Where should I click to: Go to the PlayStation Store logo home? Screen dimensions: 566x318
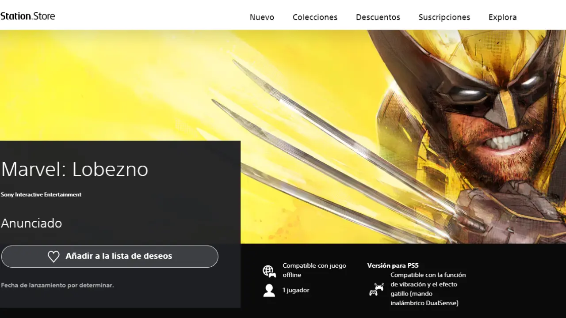[x=27, y=16]
